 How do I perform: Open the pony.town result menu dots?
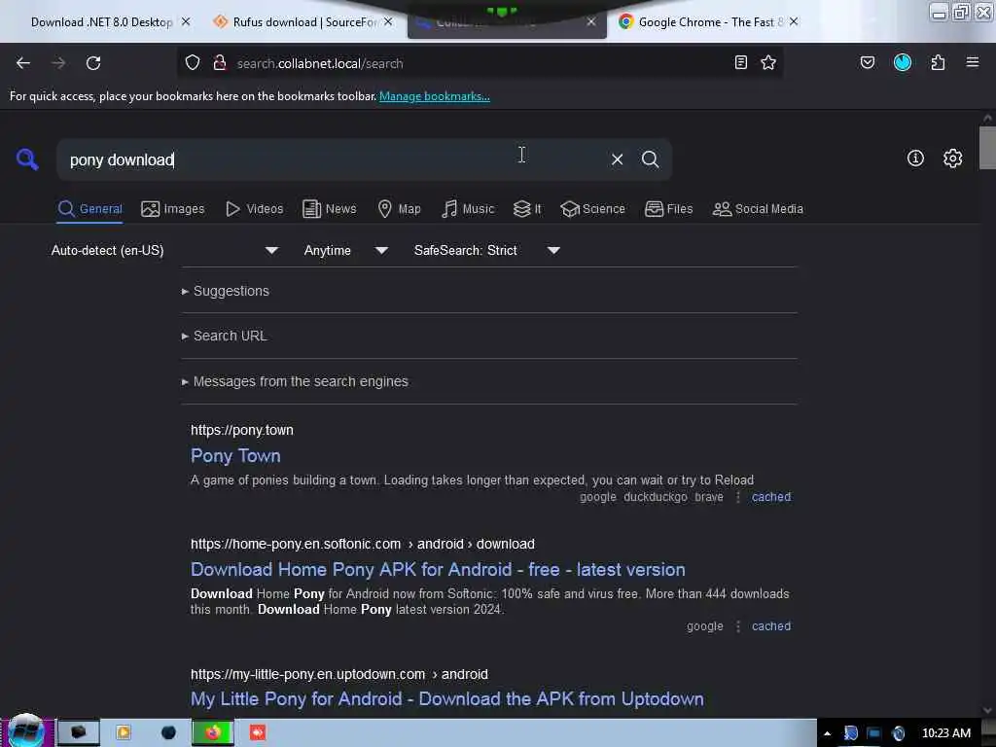(x=738, y=497)
